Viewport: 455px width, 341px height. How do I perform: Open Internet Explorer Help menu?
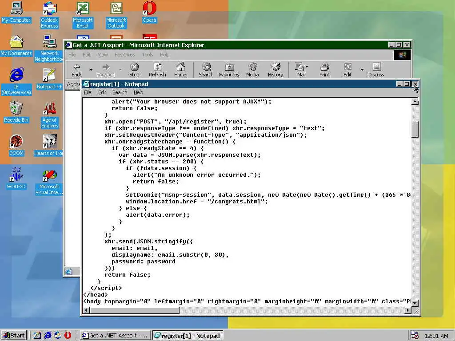164,55
